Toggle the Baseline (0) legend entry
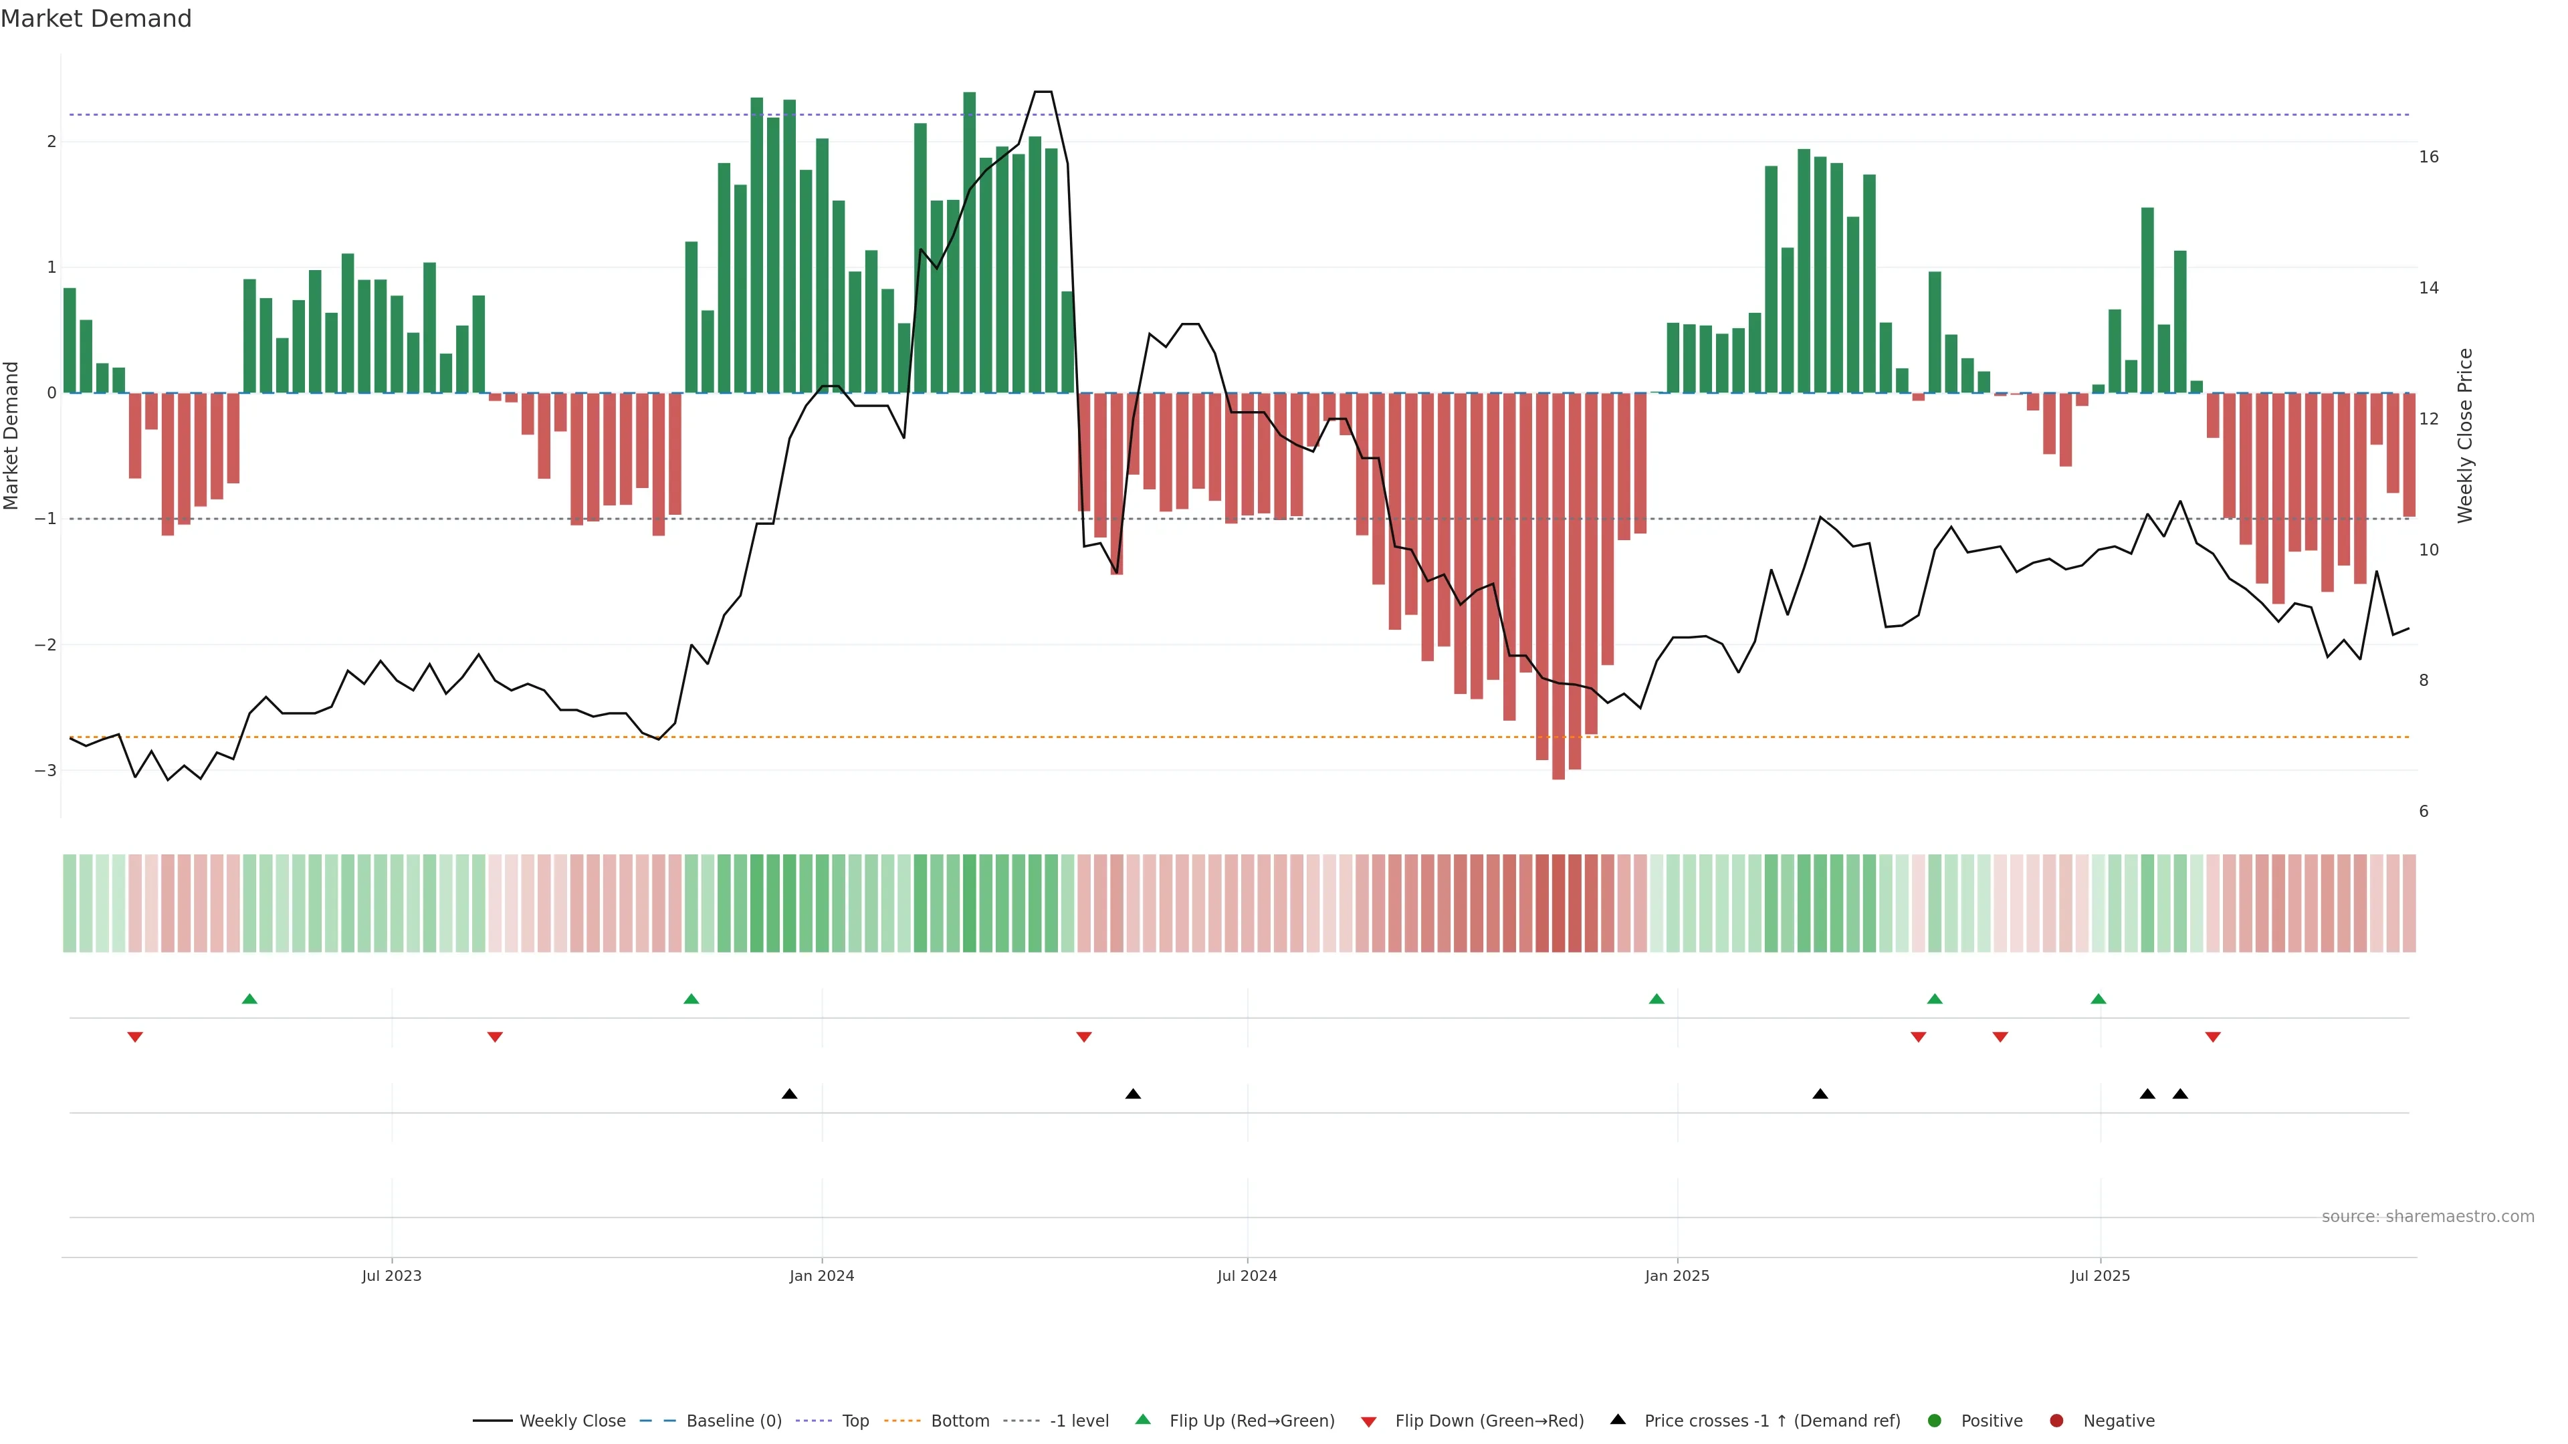This screenshot has width=2568, height=1444. click(734, 1421)
